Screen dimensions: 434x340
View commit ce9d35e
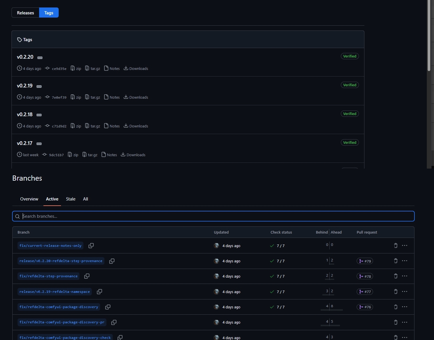click(x=56, y=68)
